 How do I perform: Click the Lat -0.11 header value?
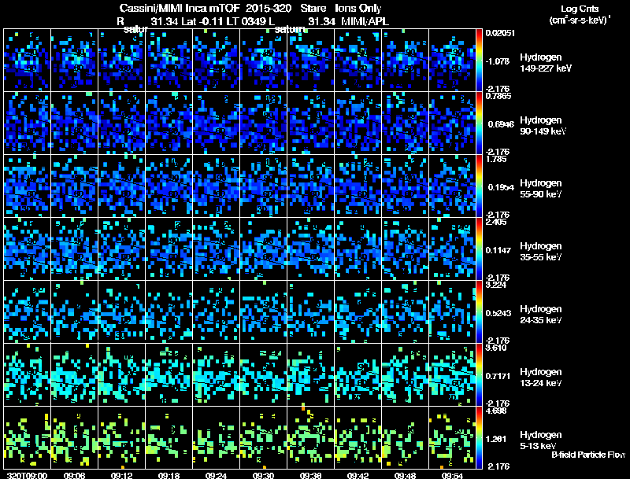tap(202, 21)
